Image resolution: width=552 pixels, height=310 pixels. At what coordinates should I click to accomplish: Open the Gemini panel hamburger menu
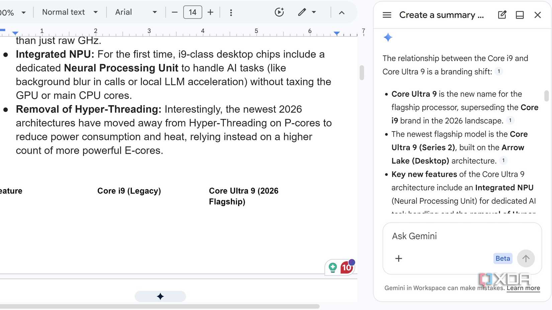pyautogui.click(x=387, y=15)
